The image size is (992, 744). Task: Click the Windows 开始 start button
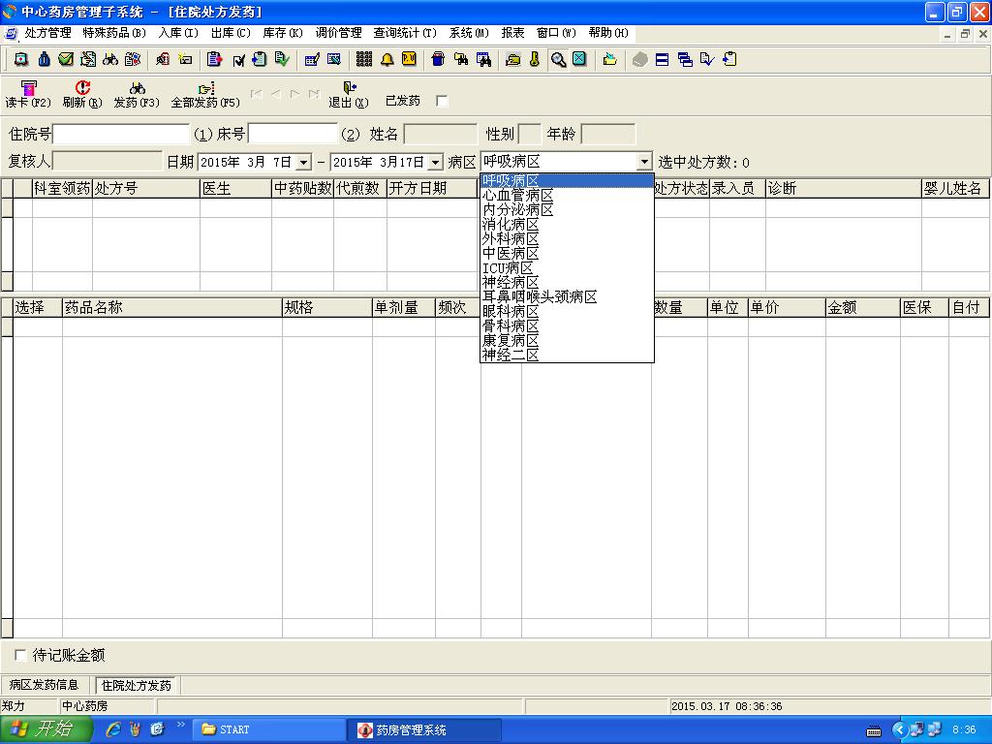click(x=46, y=729)
